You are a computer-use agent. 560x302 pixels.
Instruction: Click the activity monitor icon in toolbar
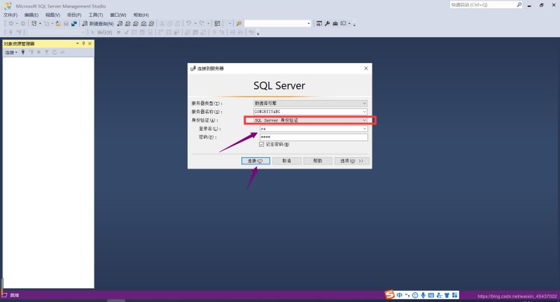tap(217, 24)
